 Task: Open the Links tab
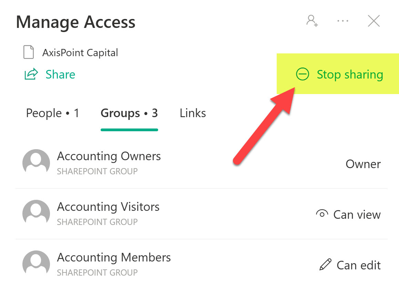coord(193,113)
